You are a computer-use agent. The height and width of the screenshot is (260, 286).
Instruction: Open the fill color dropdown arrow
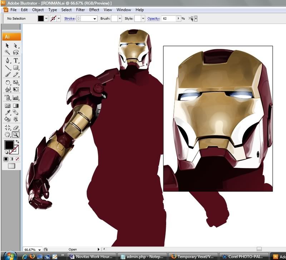[x=46, y=19]
